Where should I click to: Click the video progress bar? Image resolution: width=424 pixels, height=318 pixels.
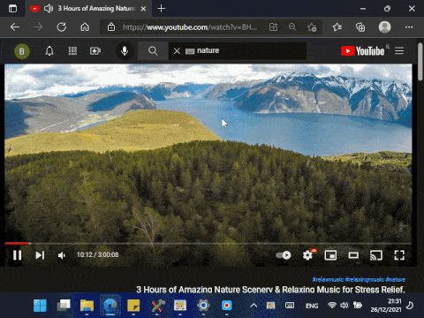(208, 244)
